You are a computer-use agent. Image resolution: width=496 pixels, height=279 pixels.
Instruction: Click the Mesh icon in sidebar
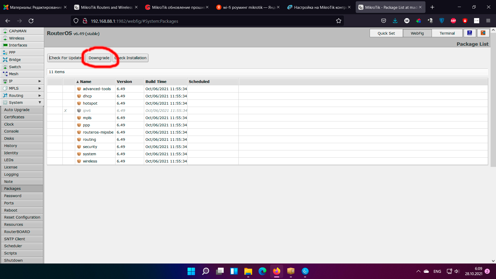pyautogui.click(x=5, y=74)
